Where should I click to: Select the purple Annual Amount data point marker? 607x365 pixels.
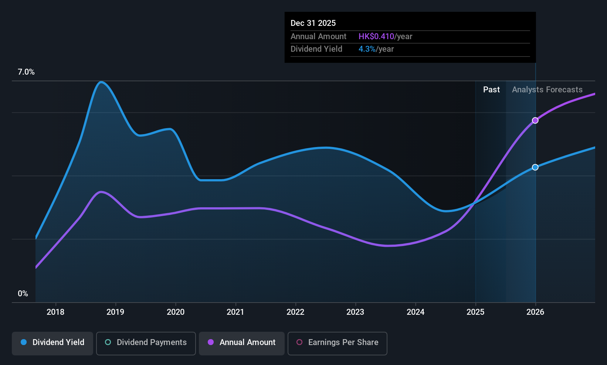click(x=535, y=120)
